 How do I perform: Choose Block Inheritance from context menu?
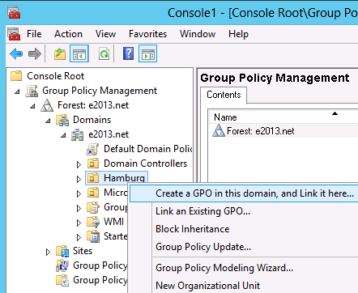193,229
